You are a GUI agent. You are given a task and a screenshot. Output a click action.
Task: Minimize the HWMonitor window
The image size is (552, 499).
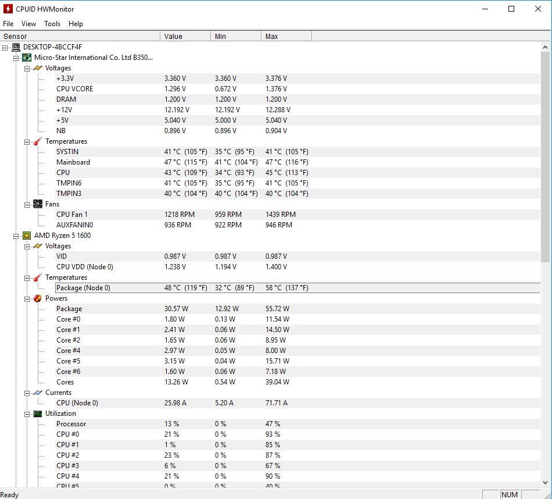click(485, 9)
